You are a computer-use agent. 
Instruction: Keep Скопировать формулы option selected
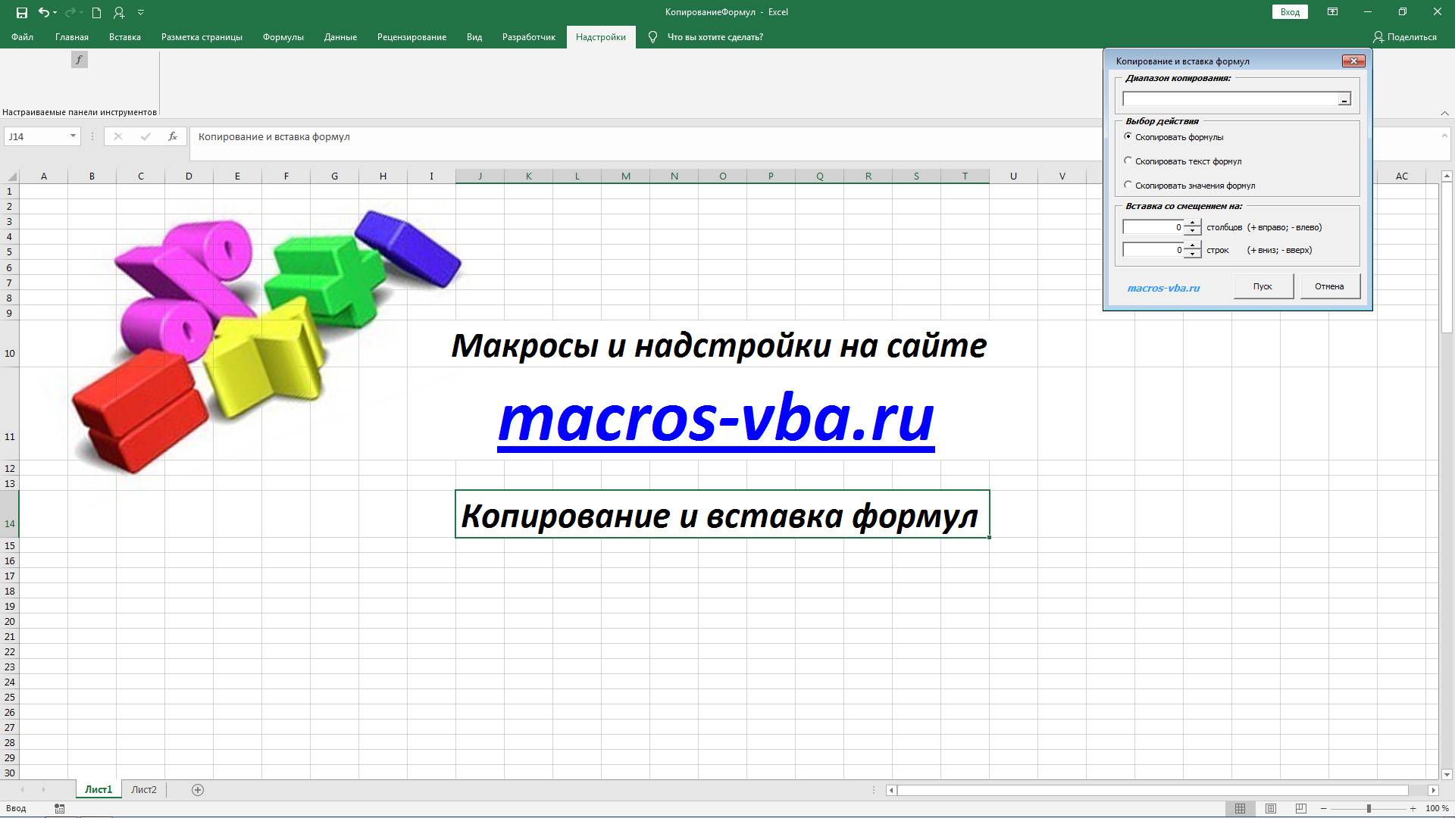[x=1128, y=137]
